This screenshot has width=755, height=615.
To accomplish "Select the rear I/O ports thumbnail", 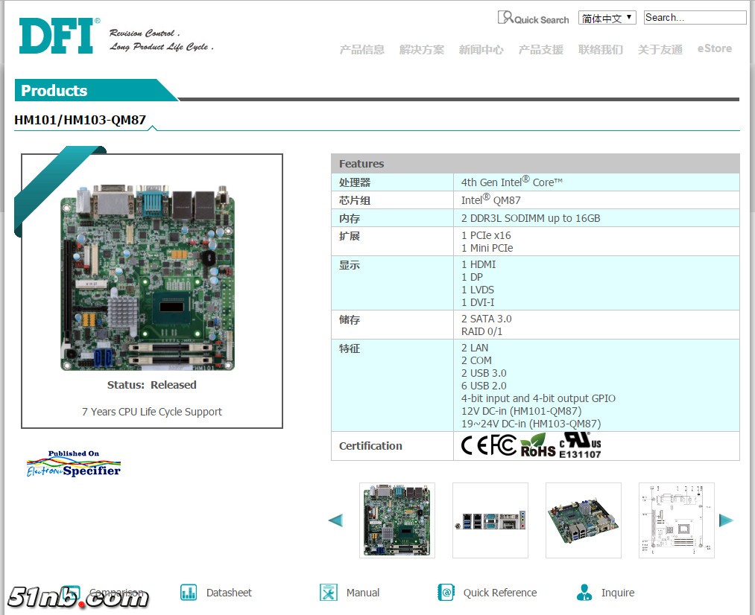I will [490, 520].
